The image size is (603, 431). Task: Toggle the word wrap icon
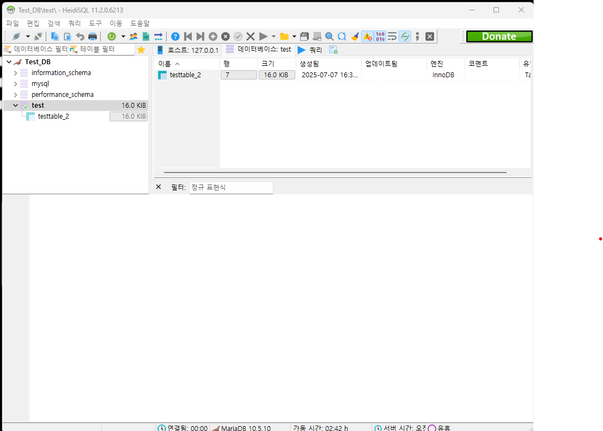(x=392, y=36)
